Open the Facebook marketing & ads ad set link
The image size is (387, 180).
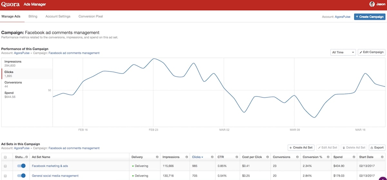pos(50,166)
